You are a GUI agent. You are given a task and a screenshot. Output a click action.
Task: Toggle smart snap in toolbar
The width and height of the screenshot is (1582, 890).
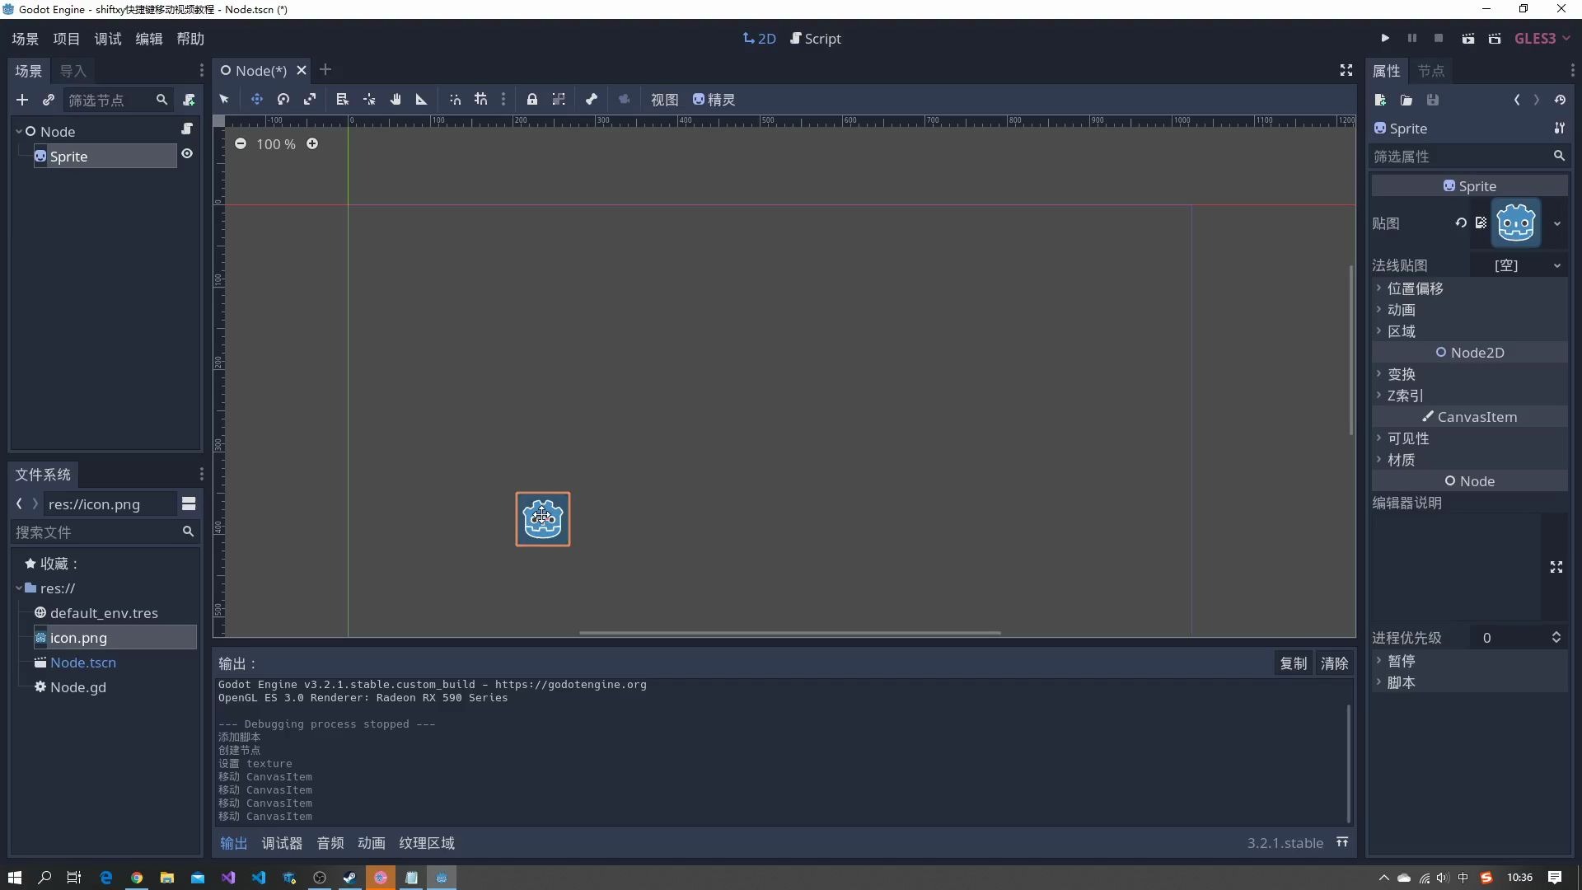pos(455,100)
